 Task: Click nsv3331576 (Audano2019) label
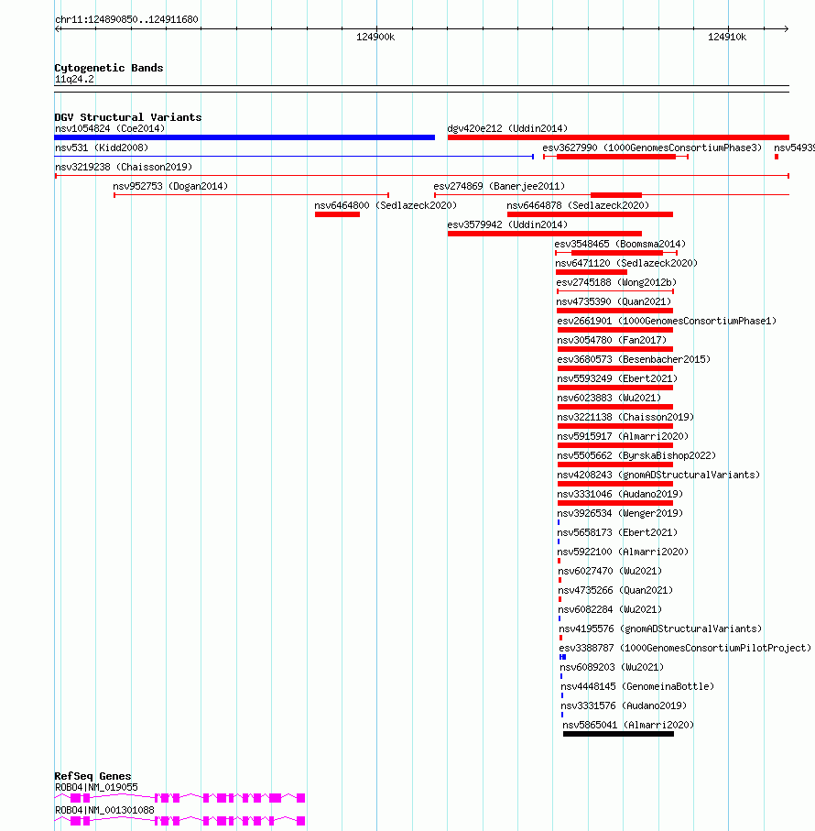(624, 705)
